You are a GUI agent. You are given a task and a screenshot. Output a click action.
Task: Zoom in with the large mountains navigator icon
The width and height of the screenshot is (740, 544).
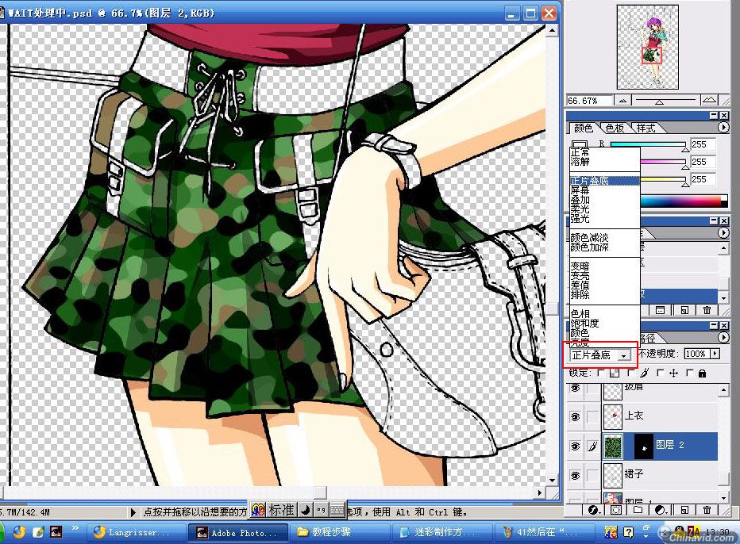point(709,100)
